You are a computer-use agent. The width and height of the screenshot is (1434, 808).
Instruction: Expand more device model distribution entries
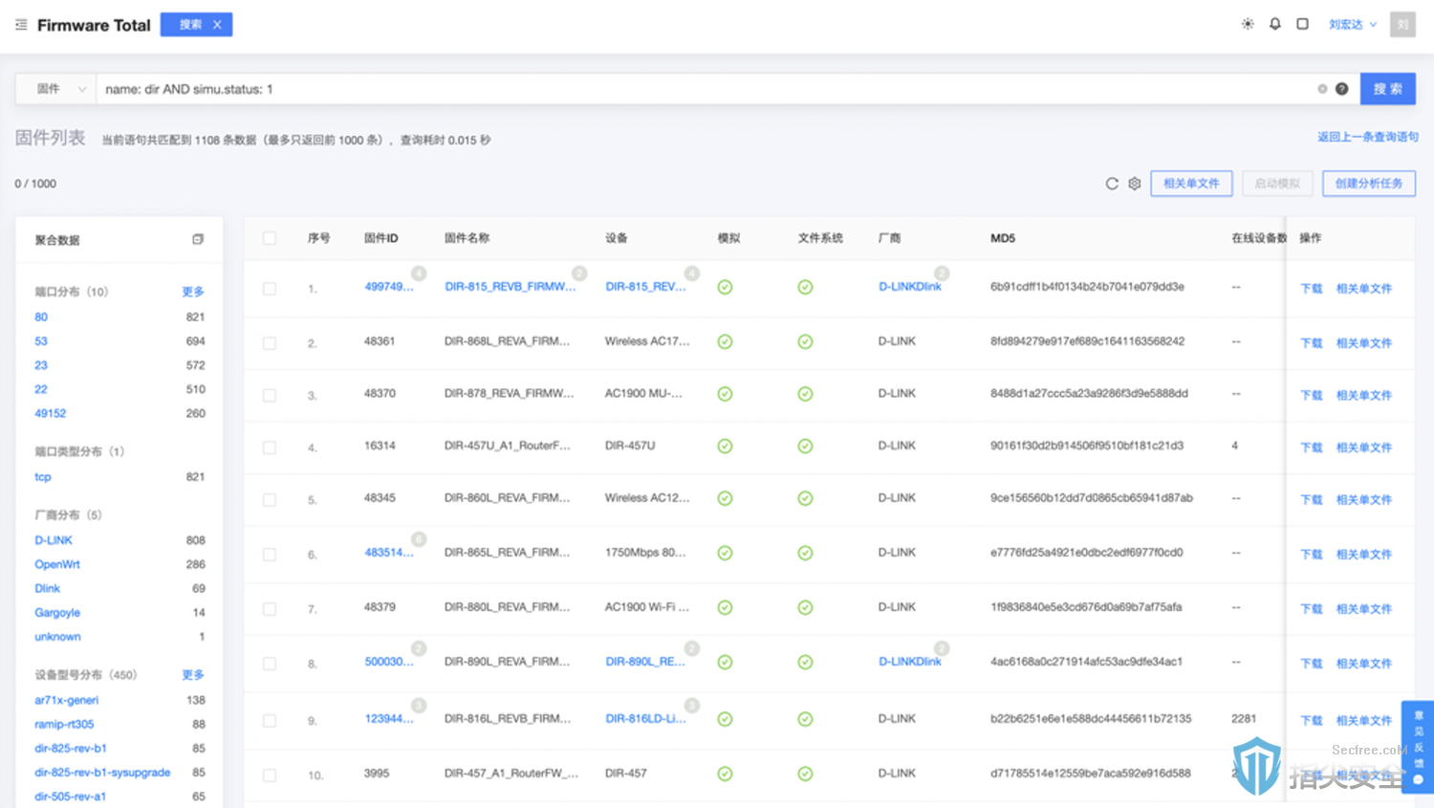coord(193,675)
